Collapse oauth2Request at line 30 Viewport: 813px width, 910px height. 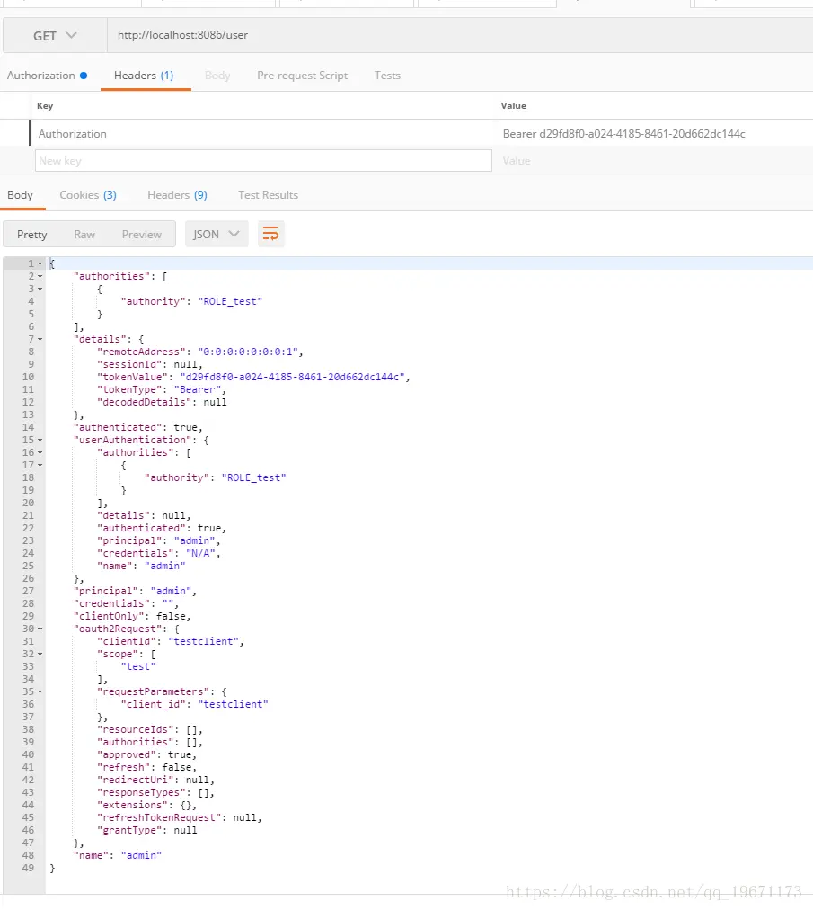40,629
